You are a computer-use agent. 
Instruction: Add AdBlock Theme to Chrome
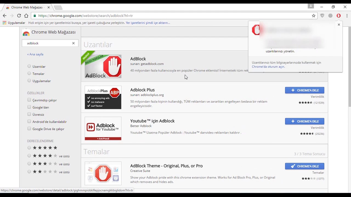click(x=305, y=166)
